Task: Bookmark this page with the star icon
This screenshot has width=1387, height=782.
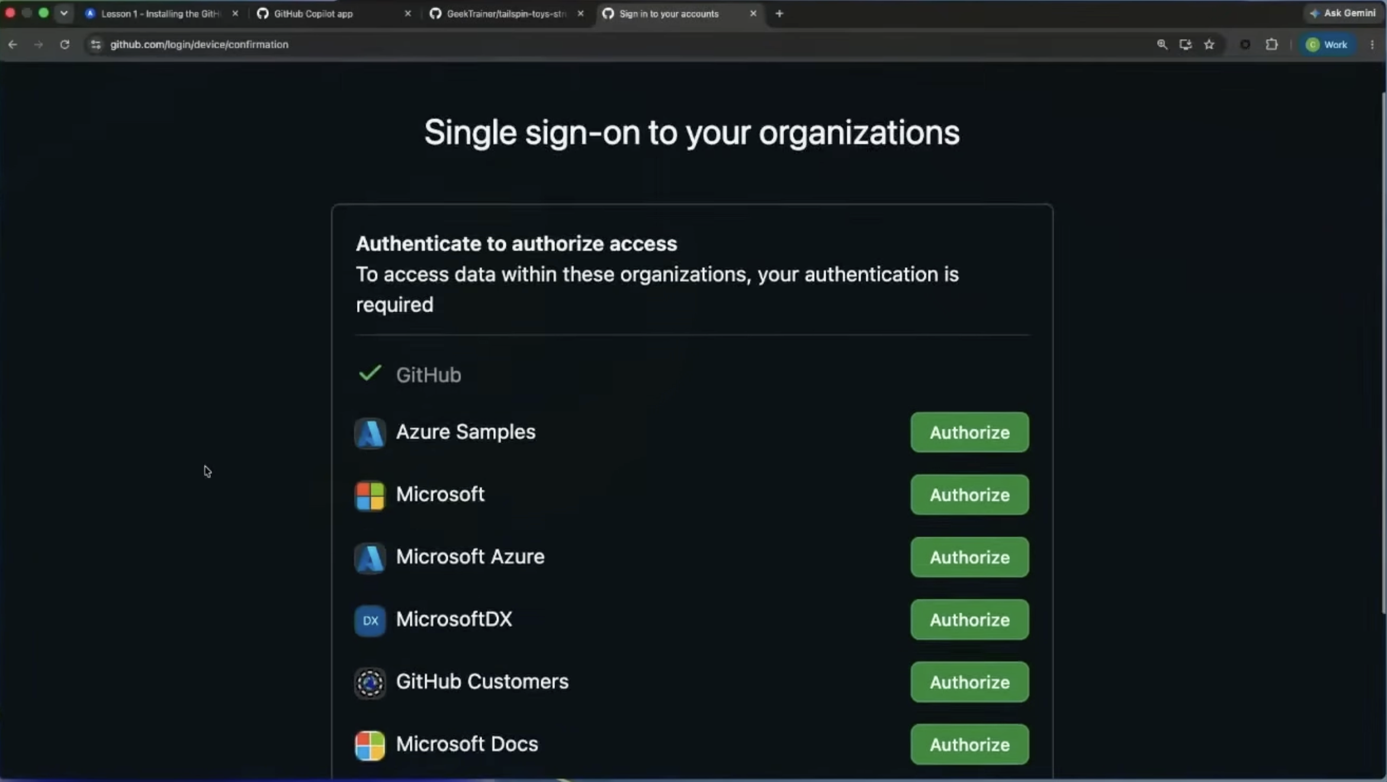Action: pyautogui.click(x=1209, y=44)
